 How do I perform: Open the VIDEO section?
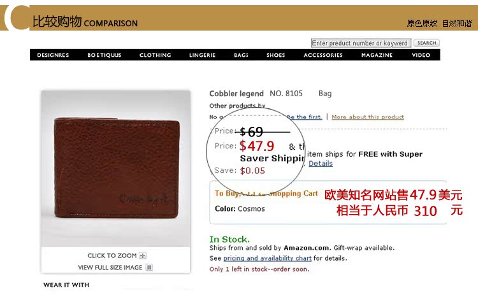[421, 55]
